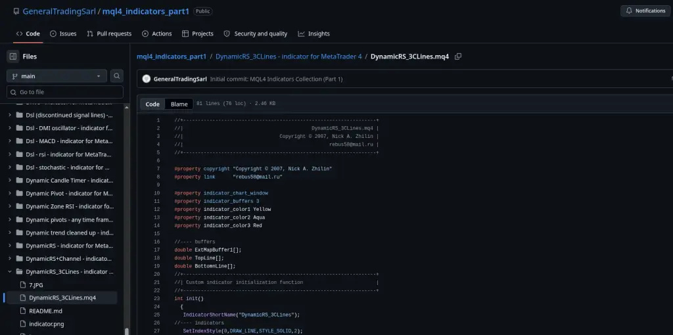Click the text '81 lines (76 loc) · 2.46 KB'
This screenshot has height=335, width=673.
pyautogui.click(x=236, y=104)
